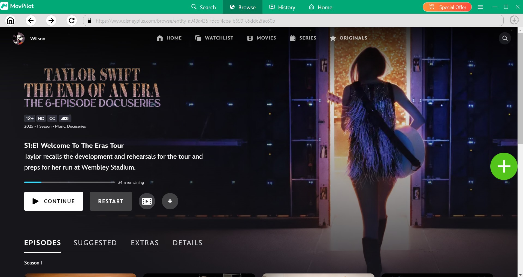Open the trailer via the film-reel icon

147,201
